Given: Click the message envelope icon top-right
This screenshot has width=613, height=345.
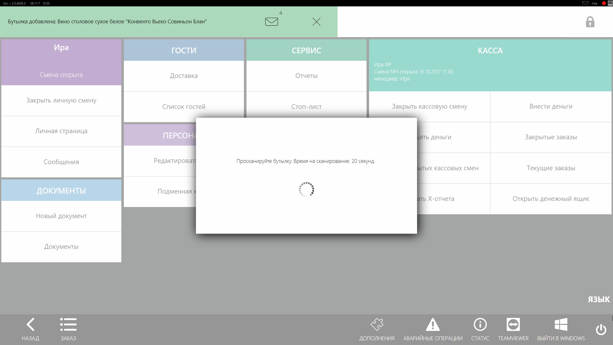Looking at the screenshot, I should pyautogui.click(x=586, y=4).
